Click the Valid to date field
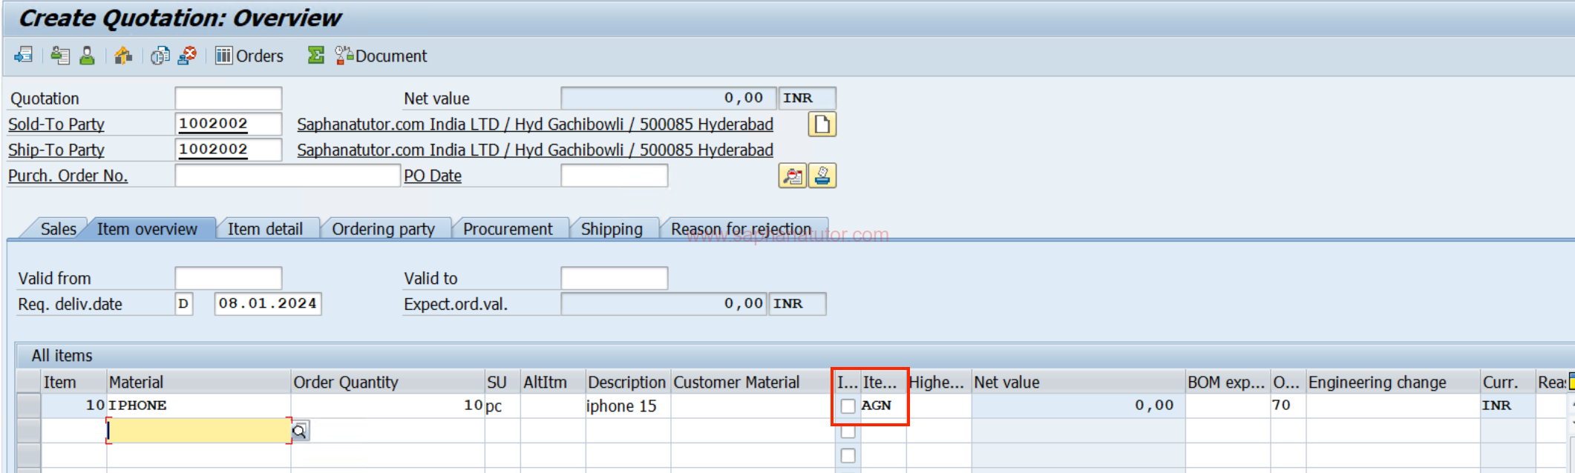The height and width of the screenshot is (473, 1575). pos(615,278)
